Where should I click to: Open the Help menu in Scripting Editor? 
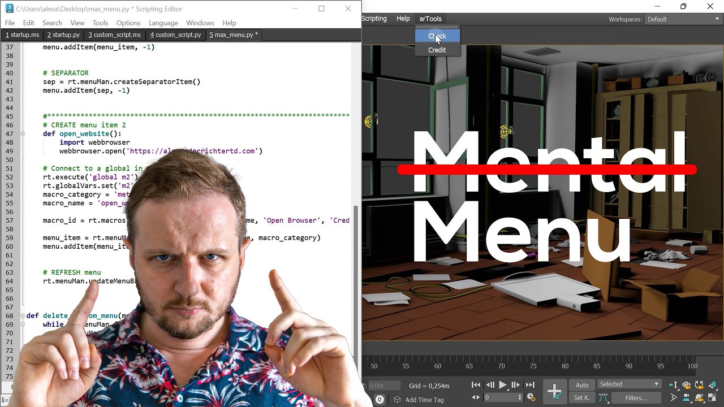point(229,23)
